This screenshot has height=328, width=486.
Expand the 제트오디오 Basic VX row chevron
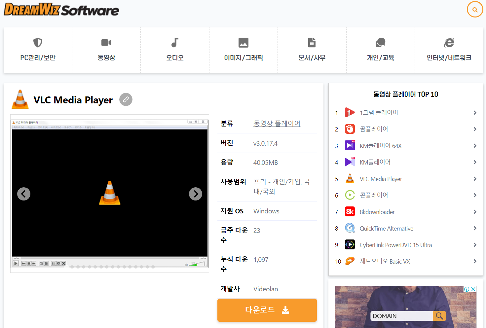475,261
